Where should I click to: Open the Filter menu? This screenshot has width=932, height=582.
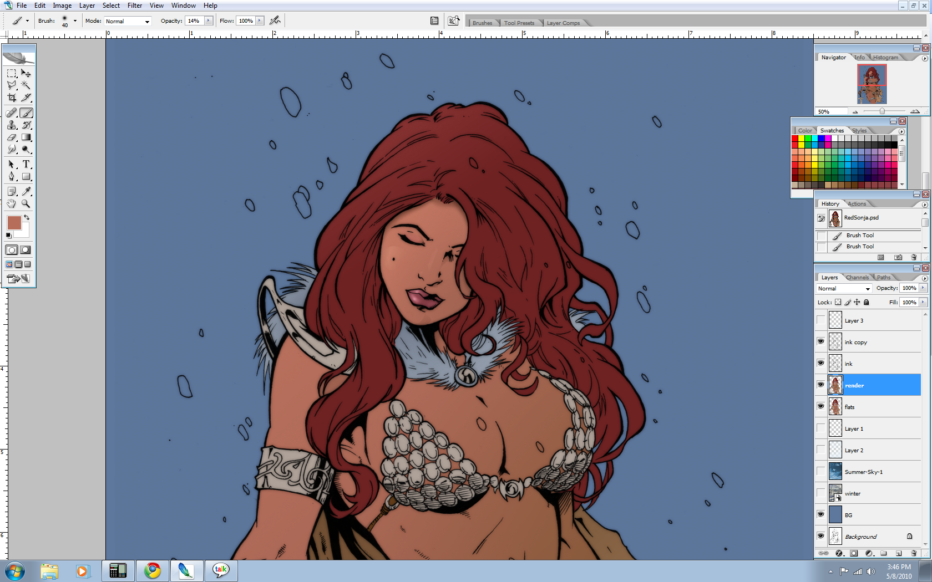(x=135, y=6)
